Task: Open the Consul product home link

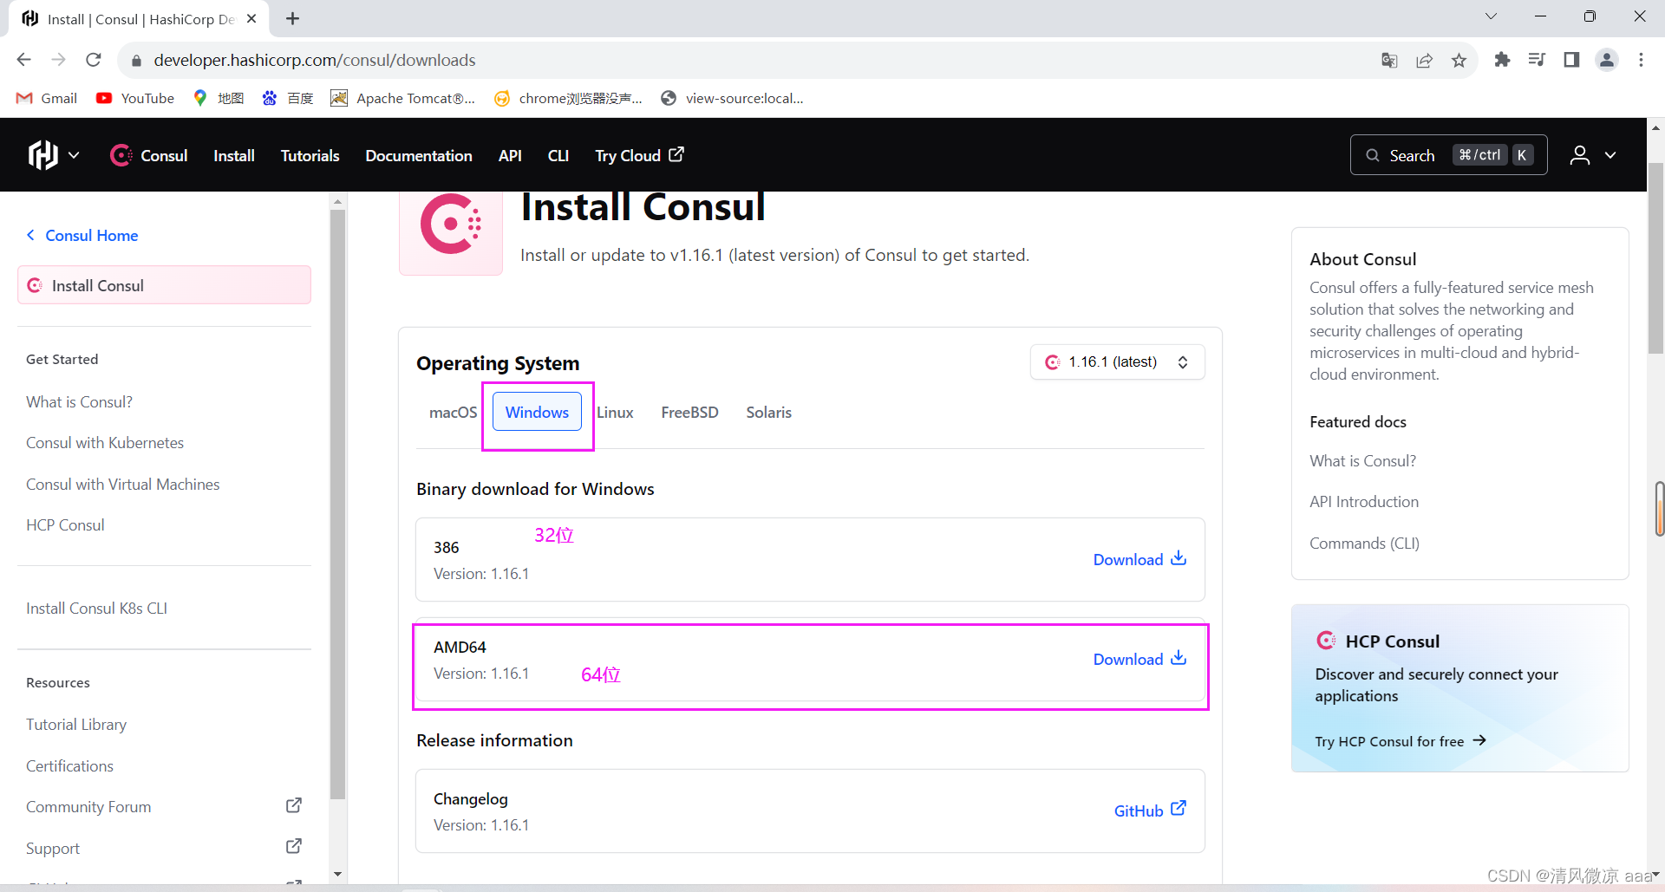Action: coord(148,155)
